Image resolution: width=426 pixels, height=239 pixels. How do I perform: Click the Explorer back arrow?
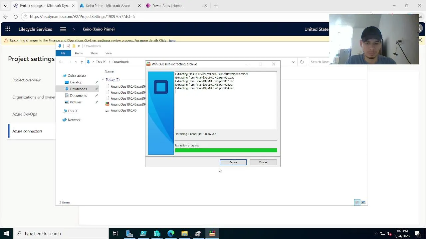(61, 62)
